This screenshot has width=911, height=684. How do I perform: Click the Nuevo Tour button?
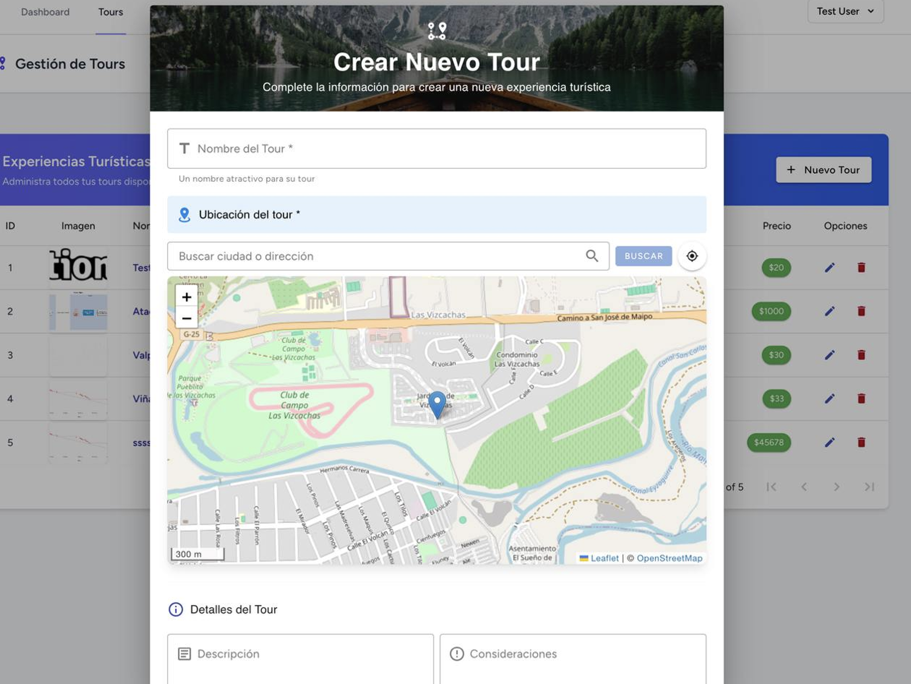coord(823,170)
